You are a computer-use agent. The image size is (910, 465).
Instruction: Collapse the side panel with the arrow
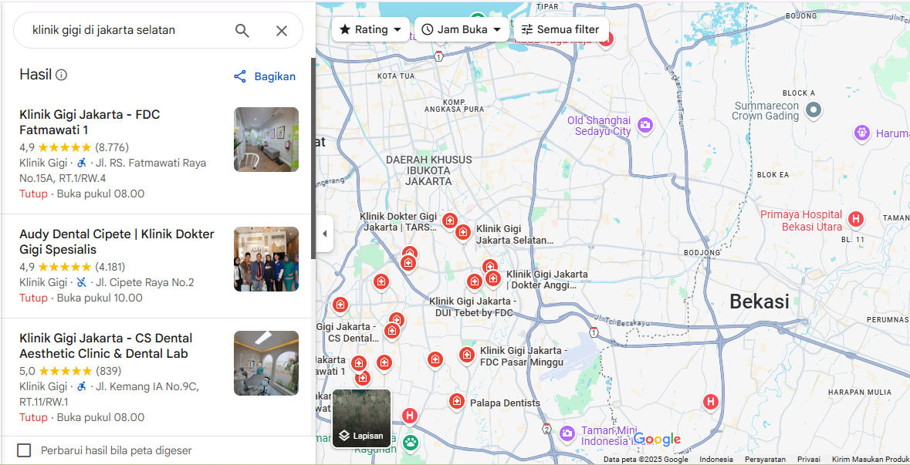pyautogui.click(x=324, y=234)
